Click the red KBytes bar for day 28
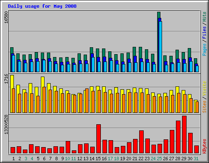209x163 pixels. pyautogui.click(x=178, y=137)
